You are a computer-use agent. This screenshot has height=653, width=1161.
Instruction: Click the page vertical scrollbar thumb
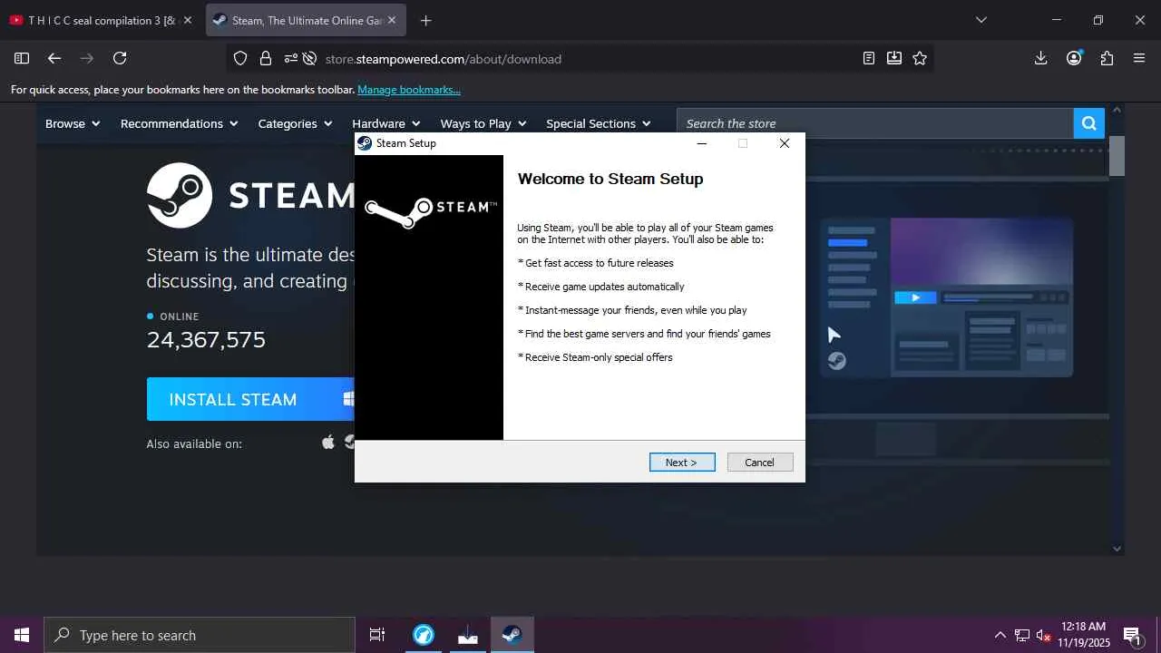coord(1117,156)
